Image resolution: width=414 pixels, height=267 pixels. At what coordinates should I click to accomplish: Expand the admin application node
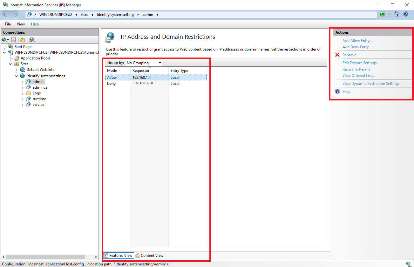[x=22, y=82]
